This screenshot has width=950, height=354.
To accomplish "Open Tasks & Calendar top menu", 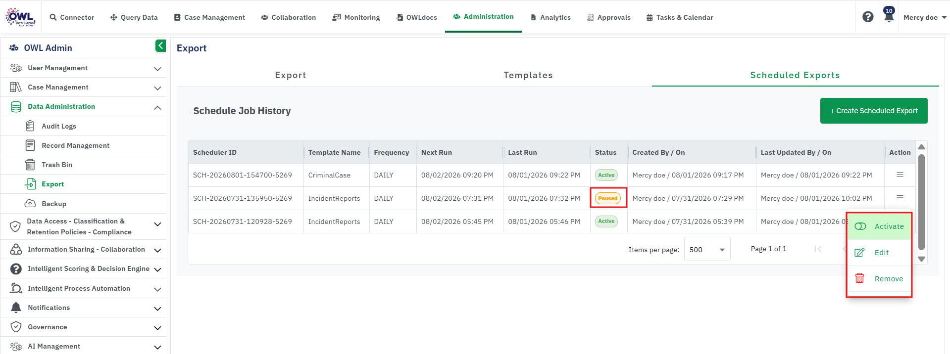I will coord(680,17).
